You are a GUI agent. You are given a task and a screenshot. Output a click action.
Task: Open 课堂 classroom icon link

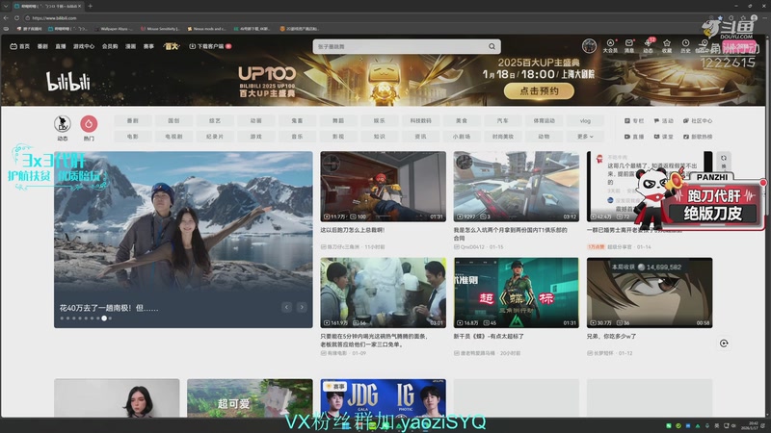(x=663, y=137)
